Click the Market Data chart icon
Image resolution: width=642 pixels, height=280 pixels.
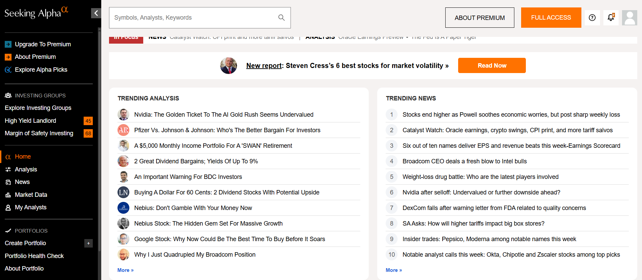(8, 195)
